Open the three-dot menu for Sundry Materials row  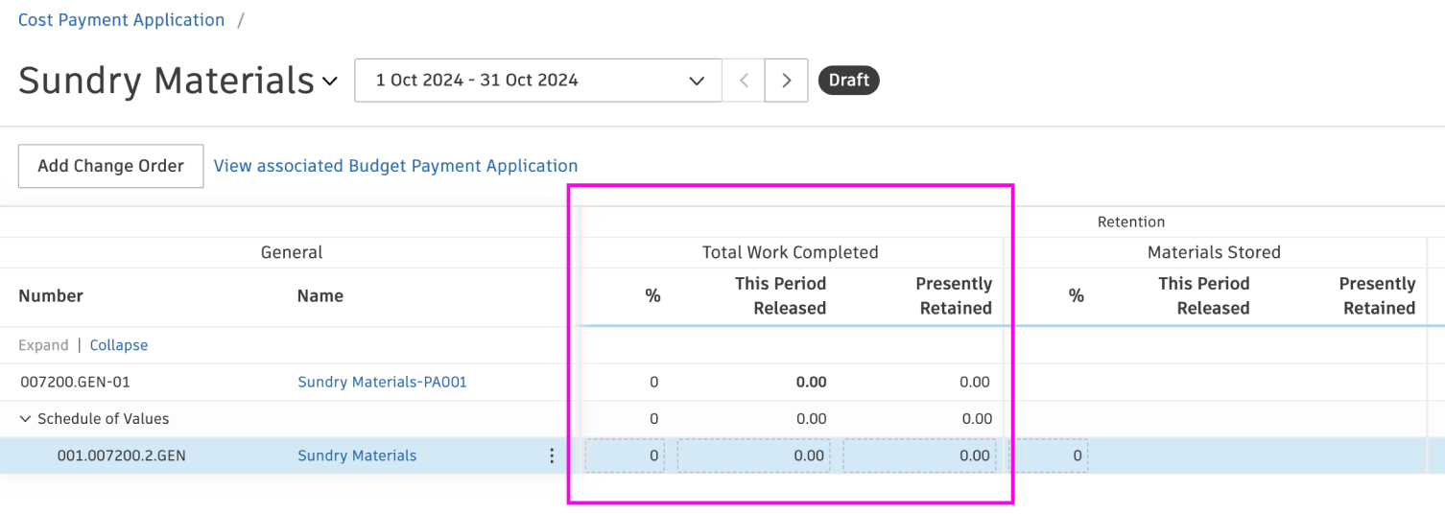tap(552, 456)
